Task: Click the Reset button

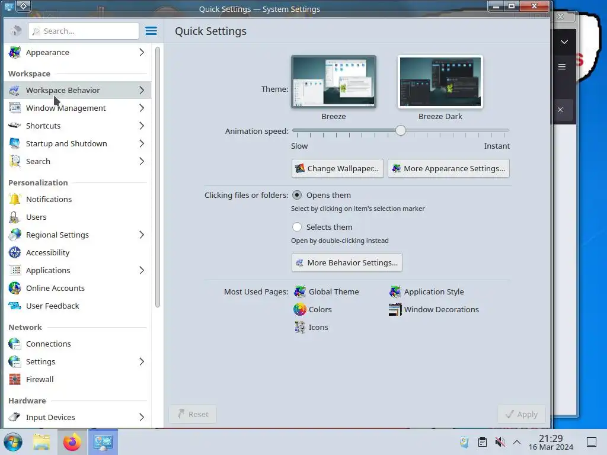Action: click(193, 414)
